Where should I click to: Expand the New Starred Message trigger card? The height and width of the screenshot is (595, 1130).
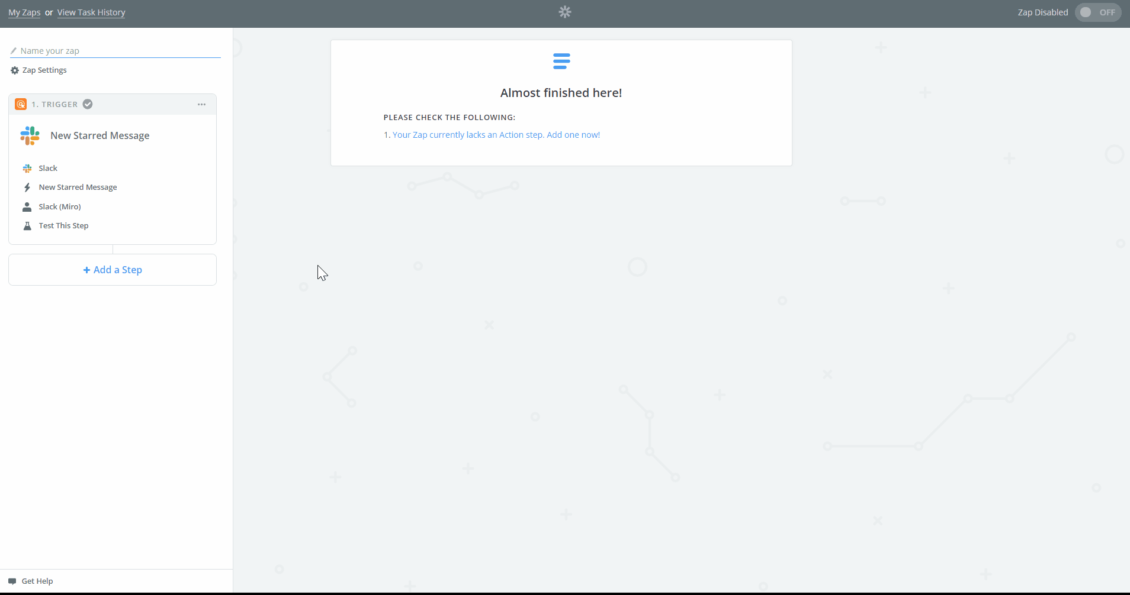(99, 135)
